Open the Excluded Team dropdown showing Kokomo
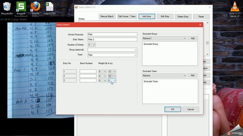Screen dimensions: 243x136 tap(164, 76)
